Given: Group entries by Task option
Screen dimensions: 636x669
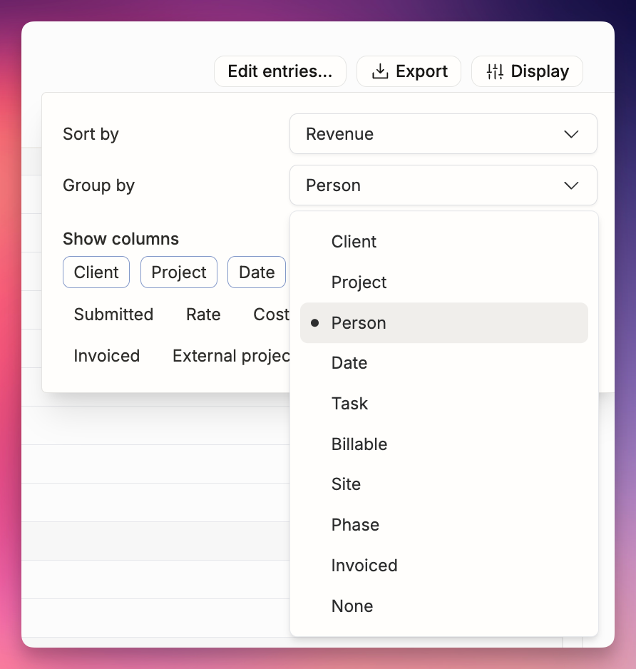Looking at the screenshot, I should [x=444, y=404].
